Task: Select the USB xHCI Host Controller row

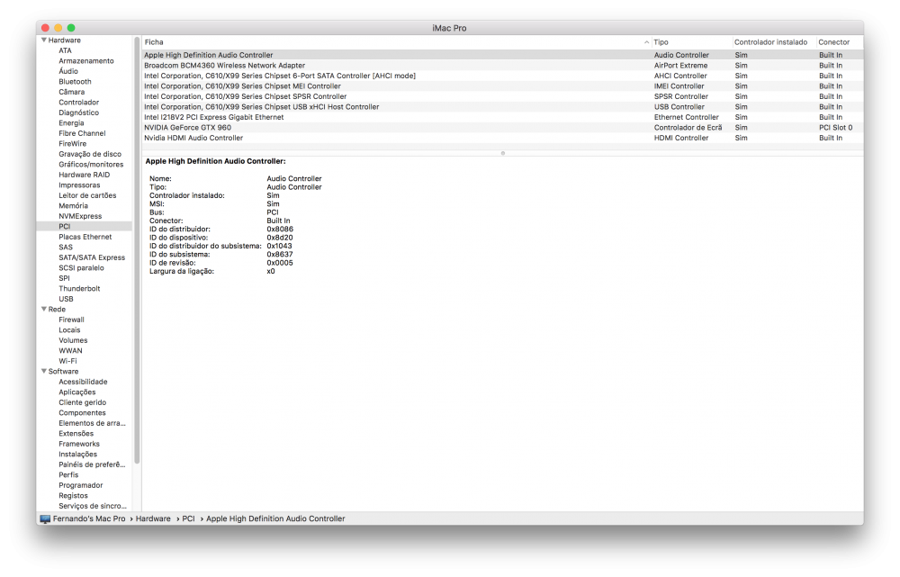Action: click(x=502, y=107)
